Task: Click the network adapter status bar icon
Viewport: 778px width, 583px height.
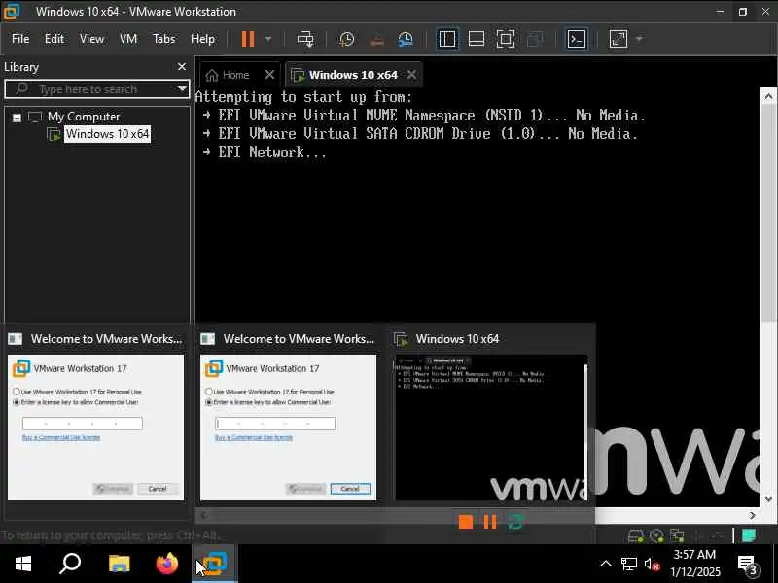Action: (677, 536)
